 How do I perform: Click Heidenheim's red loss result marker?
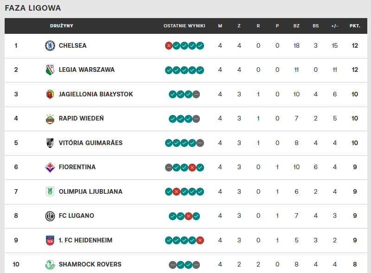pos(200,241)
